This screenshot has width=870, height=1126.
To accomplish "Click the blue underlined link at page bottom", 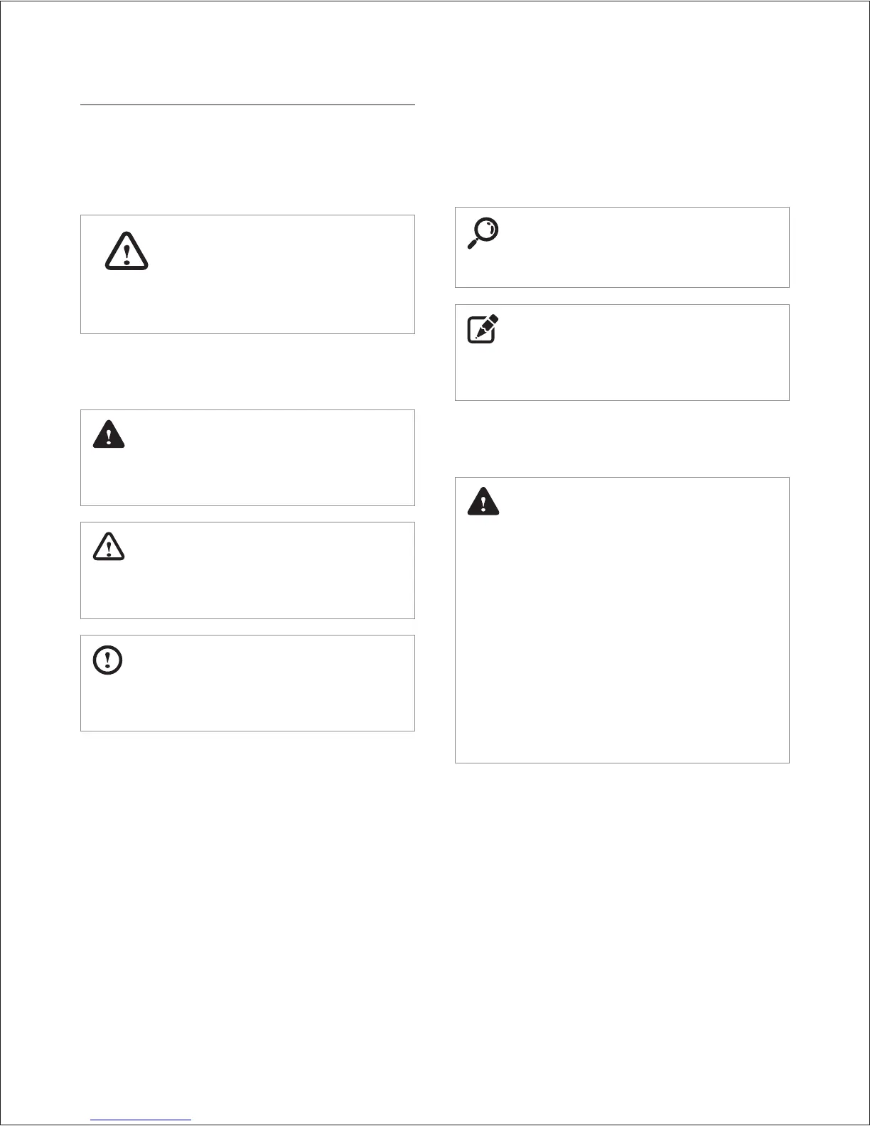I will click(x=141, y=1120).
